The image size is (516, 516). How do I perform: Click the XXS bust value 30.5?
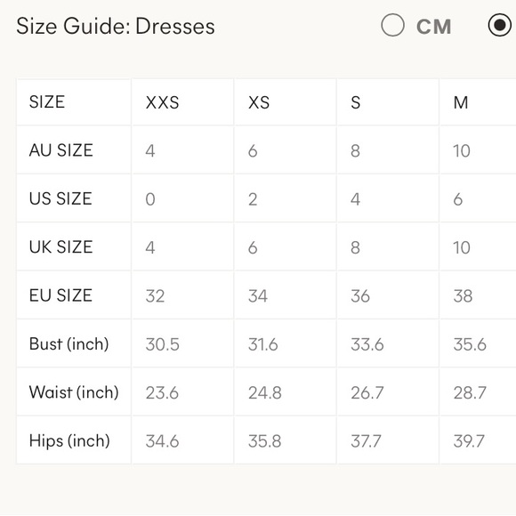(162, 344)
